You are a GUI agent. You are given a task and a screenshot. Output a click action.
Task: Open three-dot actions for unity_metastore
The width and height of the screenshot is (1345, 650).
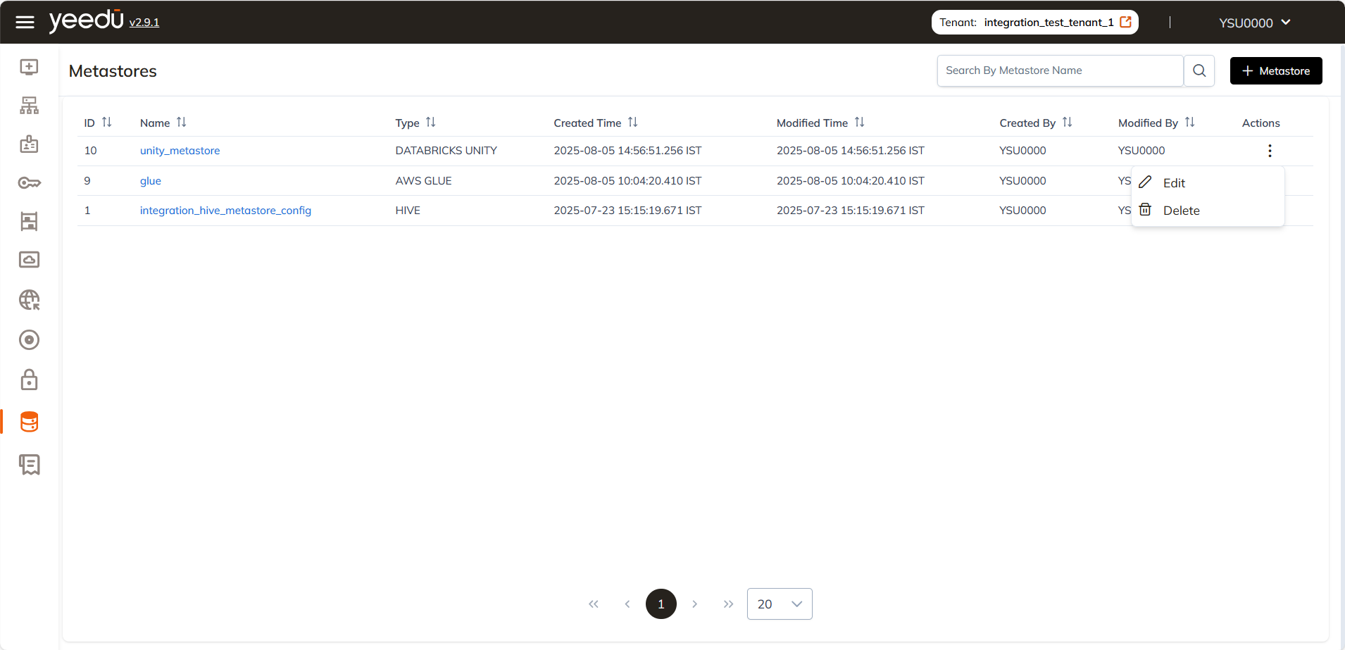pos(1269,151)
